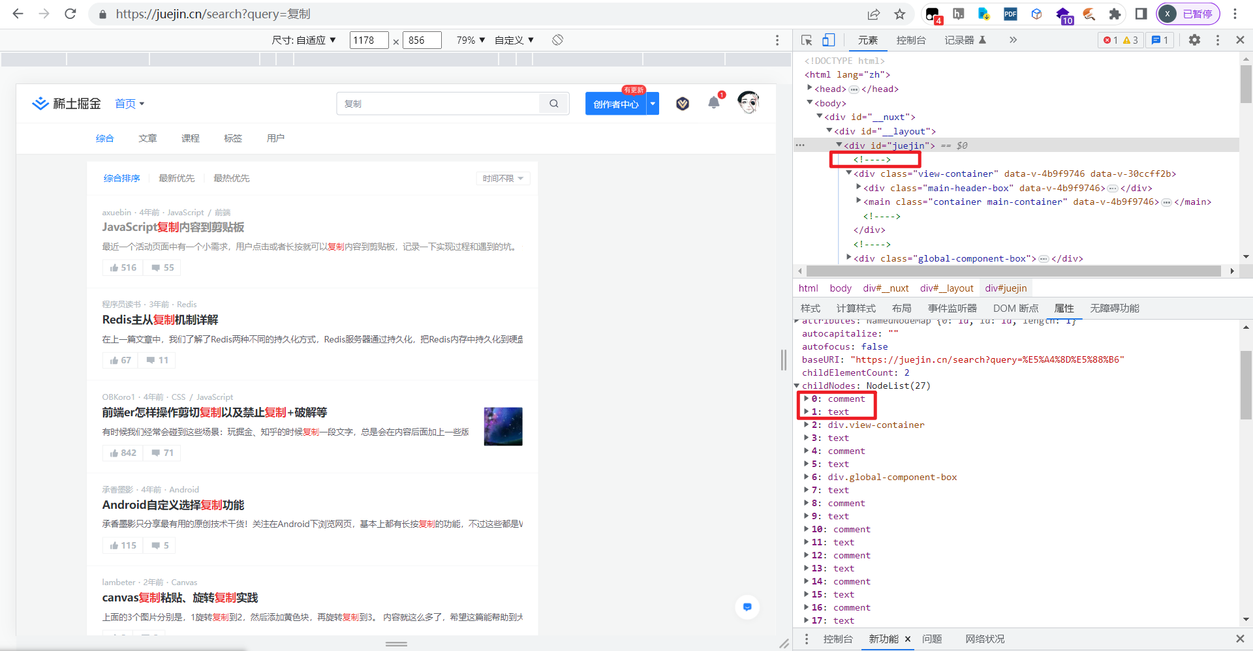Open article Android自定义选择复制功能
This screenshot has width=1253, height=651.
click(x=173, y=505)
